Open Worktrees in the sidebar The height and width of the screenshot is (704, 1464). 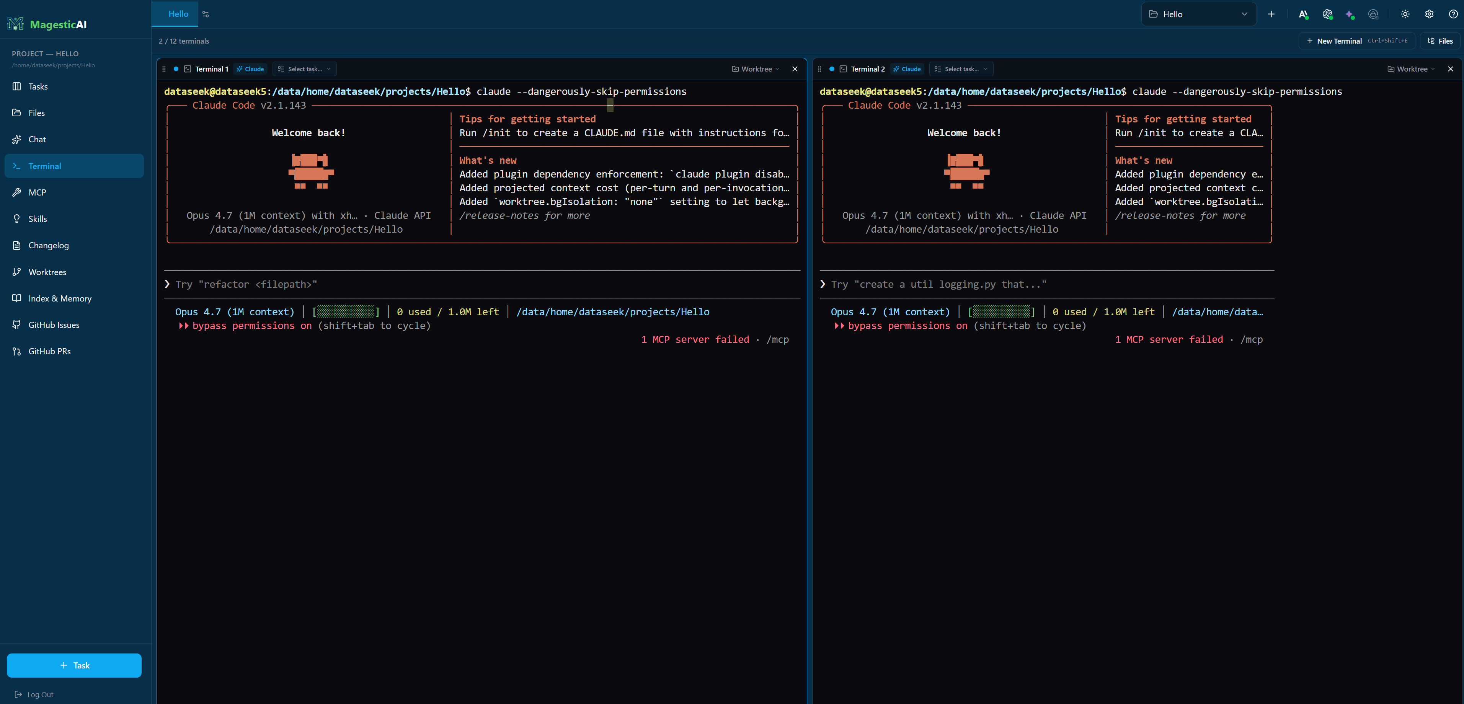click(x=74, y=272)
